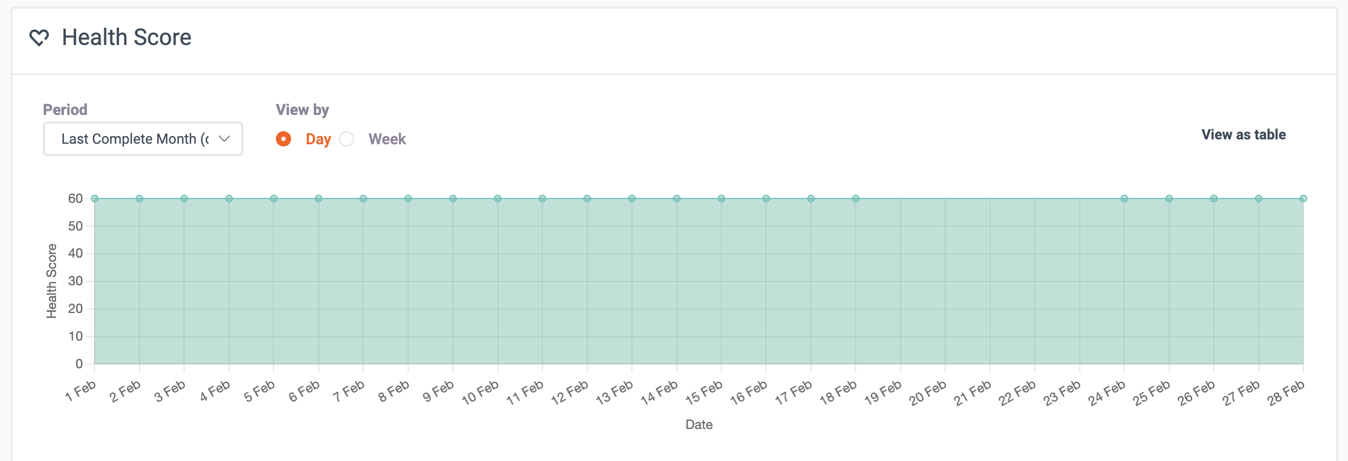Select the Day radio button
The height and width of the screenshot is (461, 1348).
(284, 139)
